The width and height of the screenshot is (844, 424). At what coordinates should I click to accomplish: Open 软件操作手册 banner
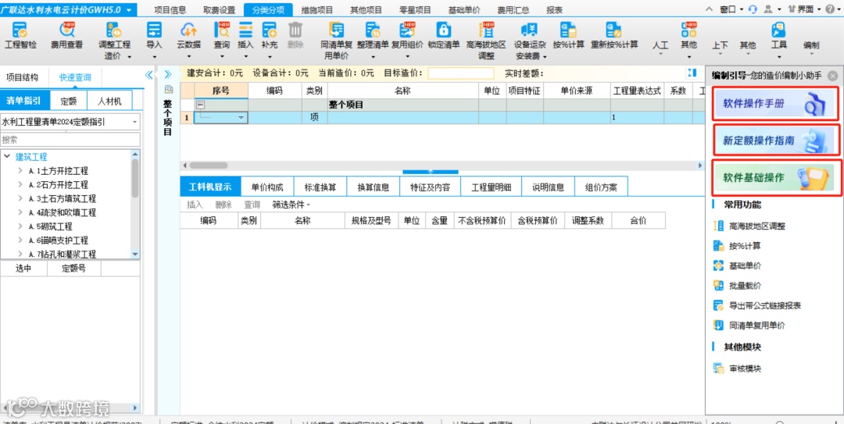[776, 105]
